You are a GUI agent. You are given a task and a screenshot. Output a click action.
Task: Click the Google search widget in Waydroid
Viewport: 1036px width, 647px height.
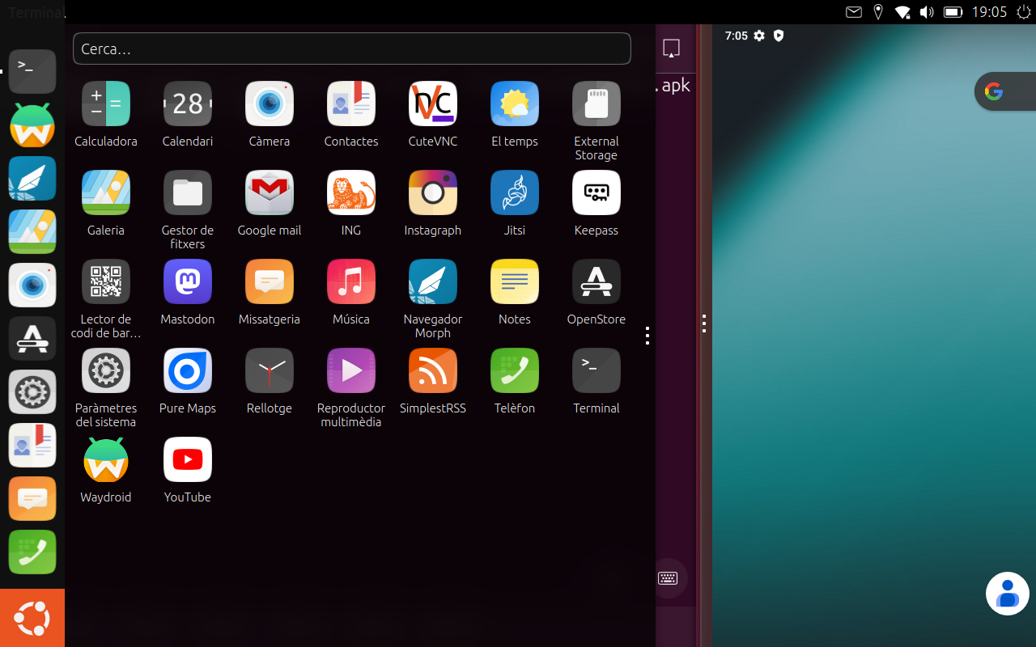click(x=1005, y=92)
